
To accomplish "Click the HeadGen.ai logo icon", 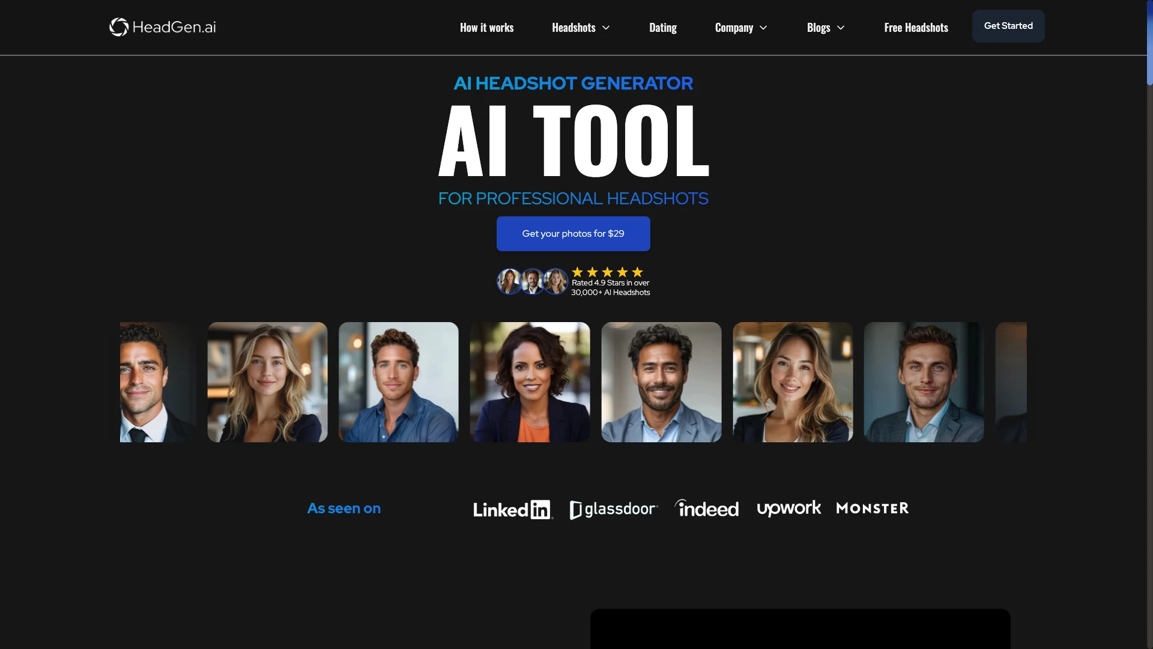I will (x=117, y=26).
